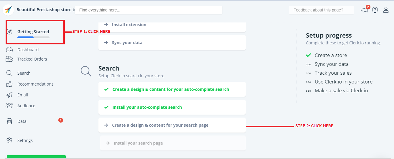Click the Dashboard gauge icon
The width and height of the screenshot is (394, 159).
[9, 50]
